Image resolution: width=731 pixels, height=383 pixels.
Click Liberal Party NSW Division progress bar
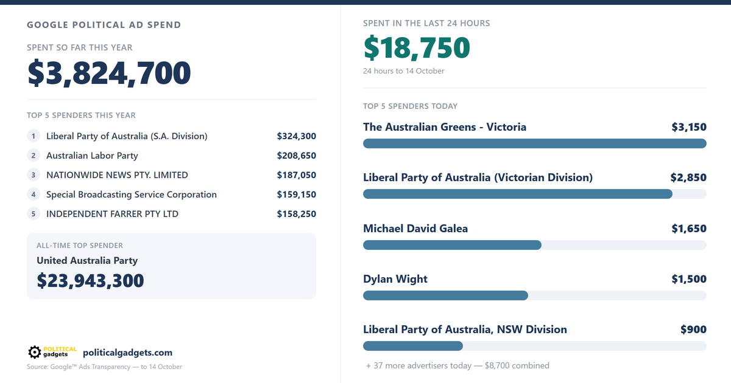coord(535,346)
